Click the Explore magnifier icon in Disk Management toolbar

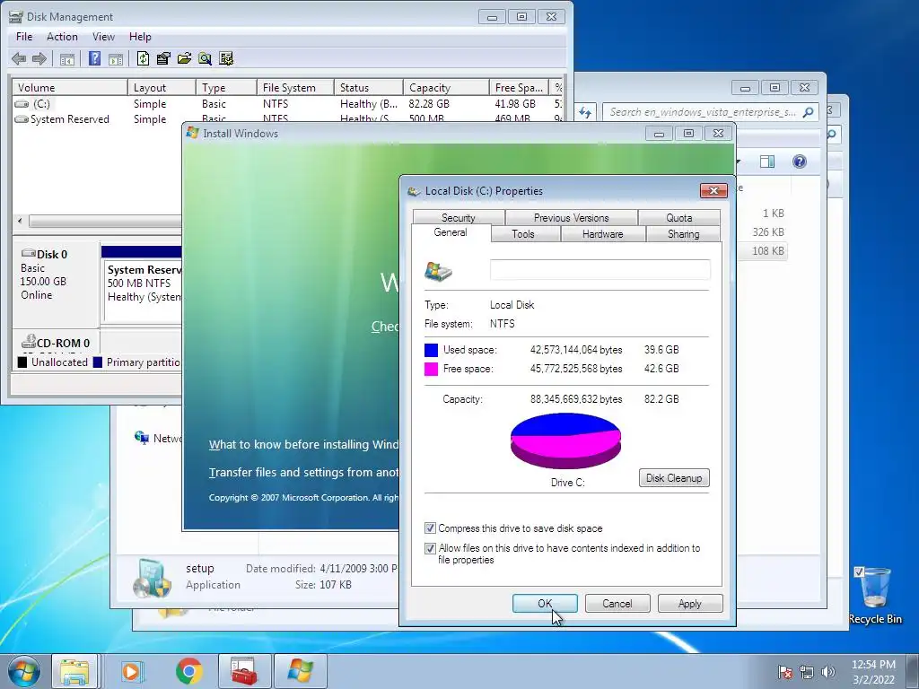205,58
